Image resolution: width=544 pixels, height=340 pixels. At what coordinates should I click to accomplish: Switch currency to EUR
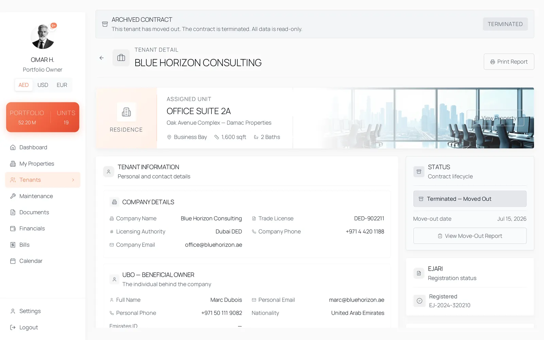point(62,85)
